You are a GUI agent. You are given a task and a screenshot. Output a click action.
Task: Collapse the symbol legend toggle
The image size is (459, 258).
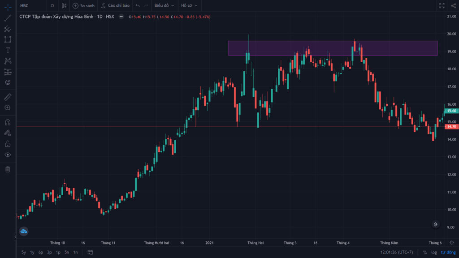click(121, 17)
